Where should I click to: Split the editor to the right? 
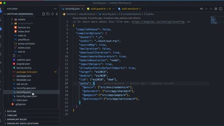click(x=220, y=9)
